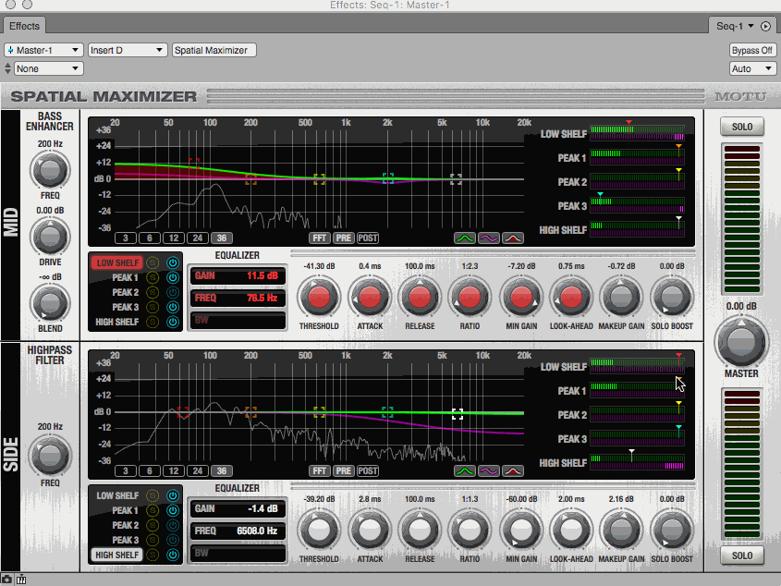The width and height of the screenshot is (781, 586).
Task: Toggle power for SIDE Low Shelf band
Action: [173, 495]
